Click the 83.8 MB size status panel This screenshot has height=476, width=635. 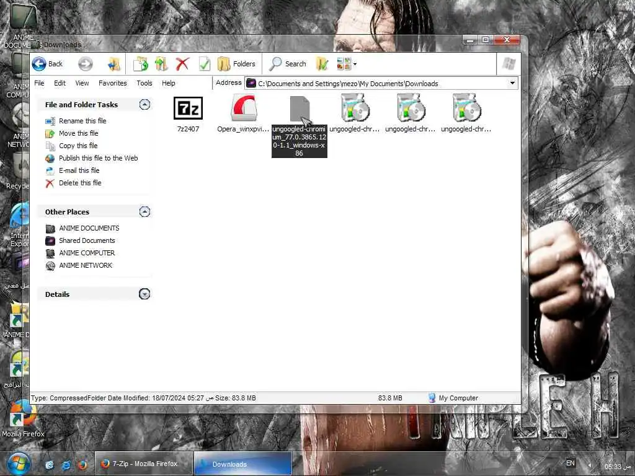pos(390,398)
